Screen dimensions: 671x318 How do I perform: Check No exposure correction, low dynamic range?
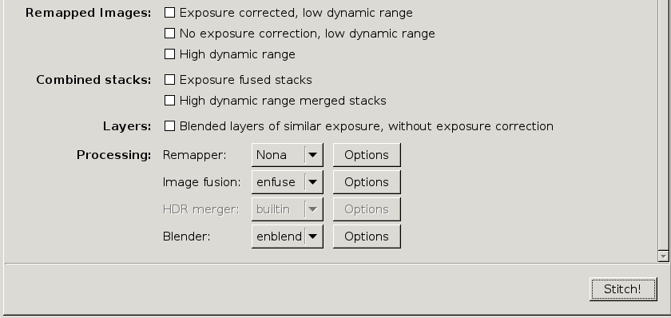[170, 34]
